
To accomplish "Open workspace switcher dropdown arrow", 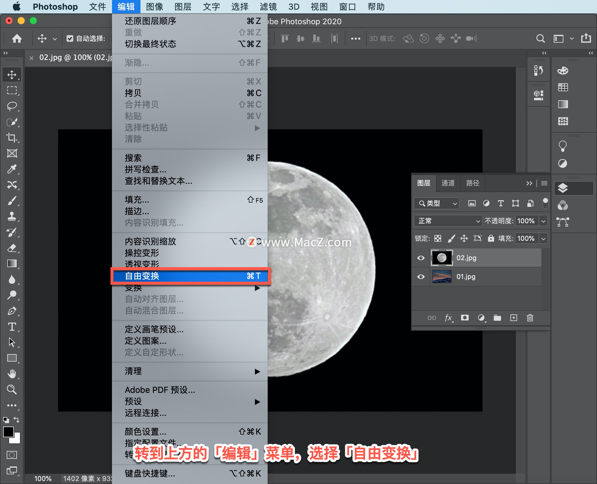I will (572, 39).
